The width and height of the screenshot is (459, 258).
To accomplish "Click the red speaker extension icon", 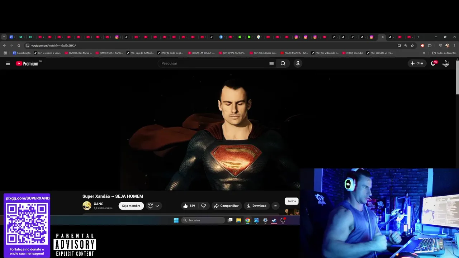I will (422, 46).
